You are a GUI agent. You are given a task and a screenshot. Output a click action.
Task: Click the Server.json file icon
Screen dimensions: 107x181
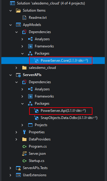coord(24,154)
